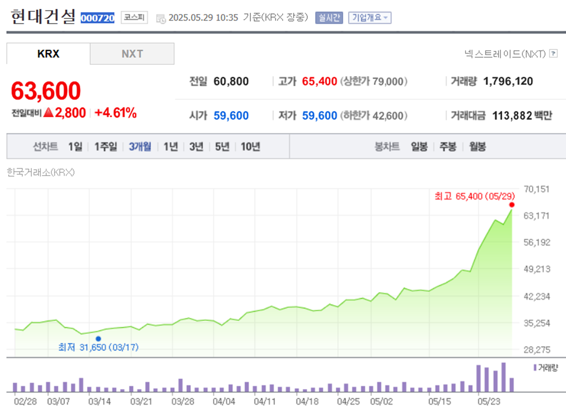Click the low price 59,600 next to 저가

click(x=320, y=115)
